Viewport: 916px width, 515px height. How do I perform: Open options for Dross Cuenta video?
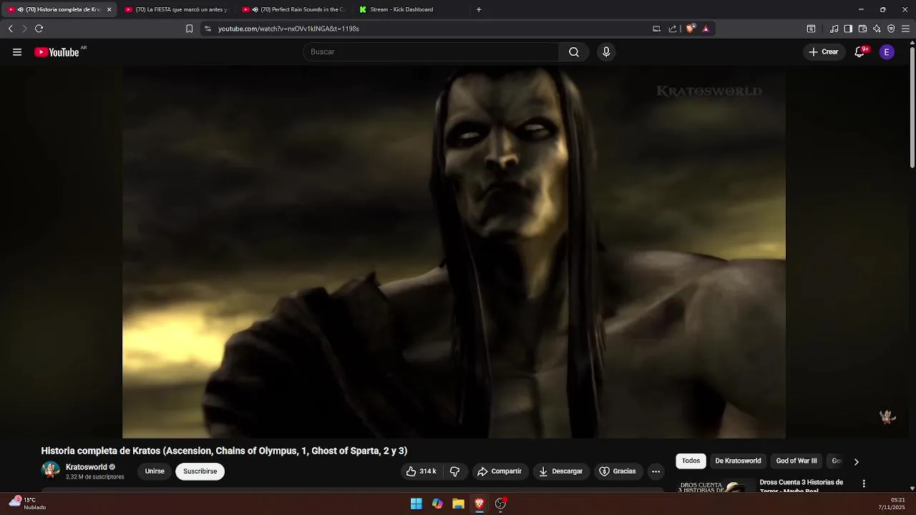coord(864,484)
